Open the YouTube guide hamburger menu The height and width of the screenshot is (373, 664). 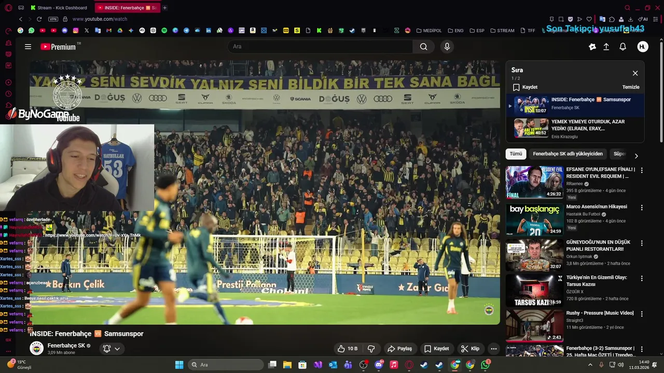pyautogui.click(x=28, y=47)
